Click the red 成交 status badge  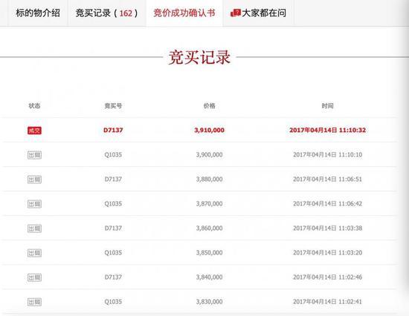[x=34, y=131]
